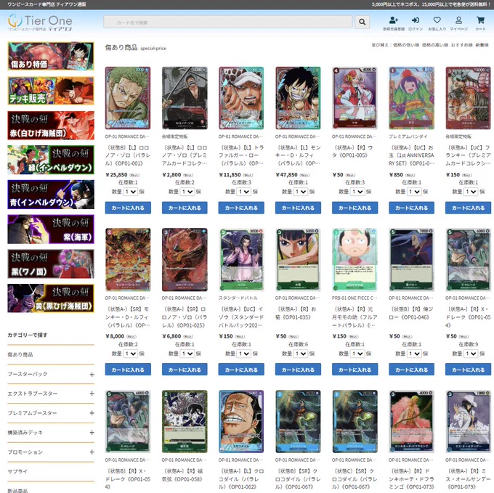
Task: Expand プロモーション category plus
Action: pyautogui.click(x=92, y=452)
